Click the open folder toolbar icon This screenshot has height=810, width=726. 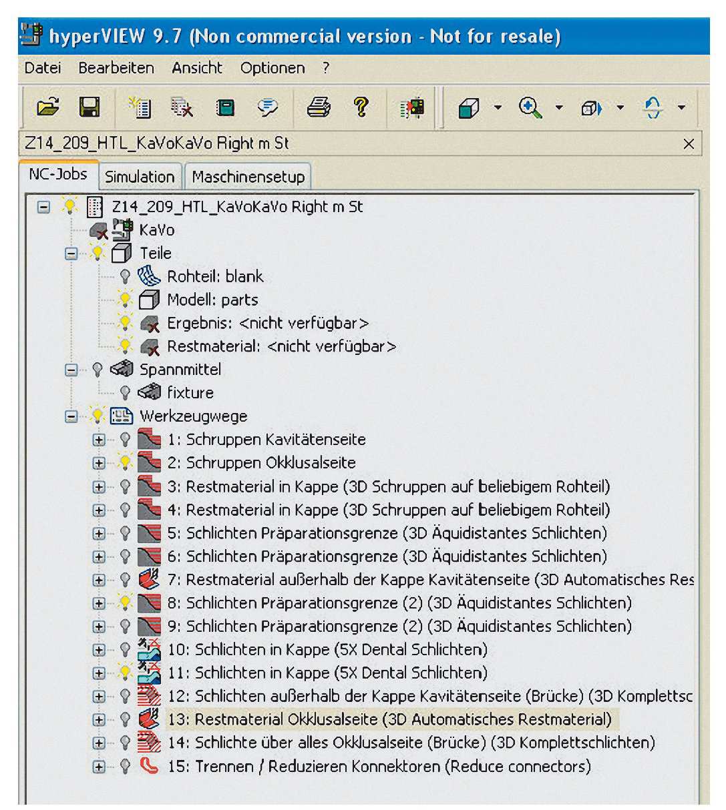click(47, 107)
